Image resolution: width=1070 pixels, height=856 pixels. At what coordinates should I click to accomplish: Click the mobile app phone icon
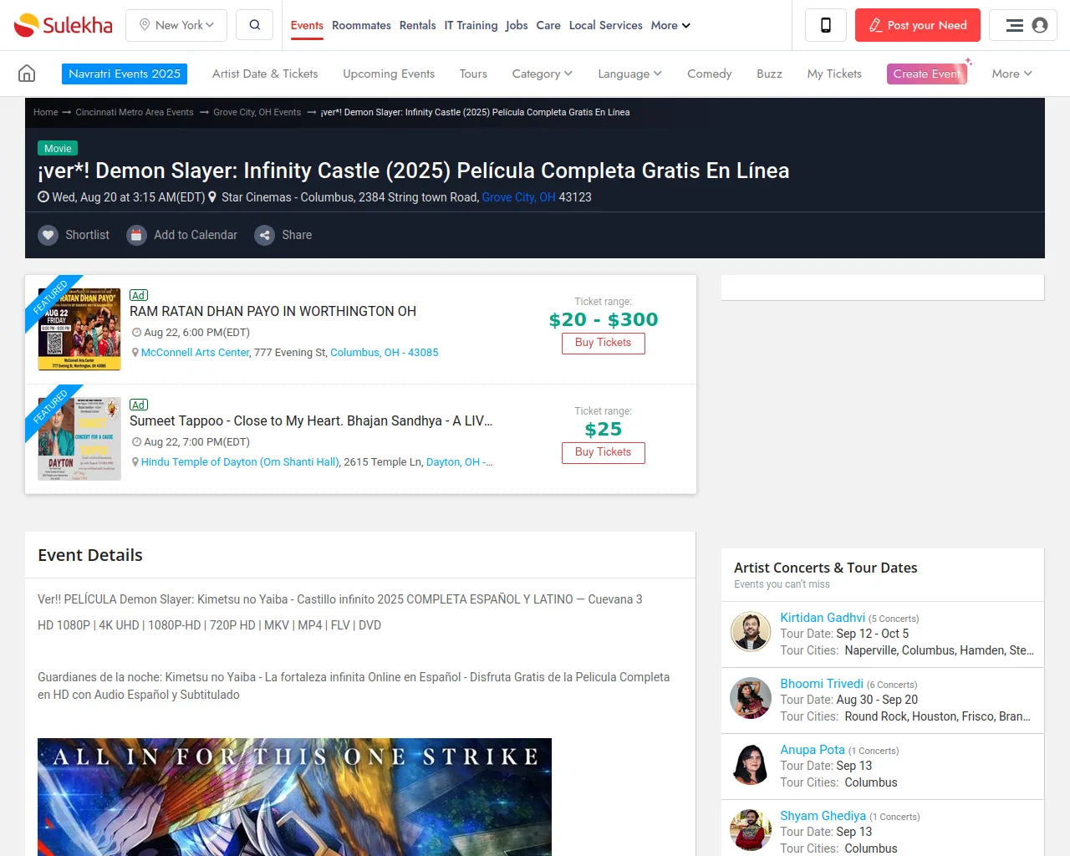(826, 25)
